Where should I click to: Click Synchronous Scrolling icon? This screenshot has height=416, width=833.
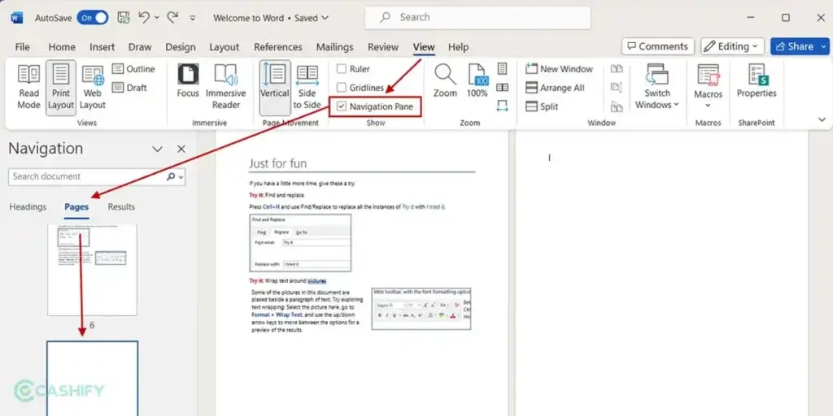click(x=617, y=88)
